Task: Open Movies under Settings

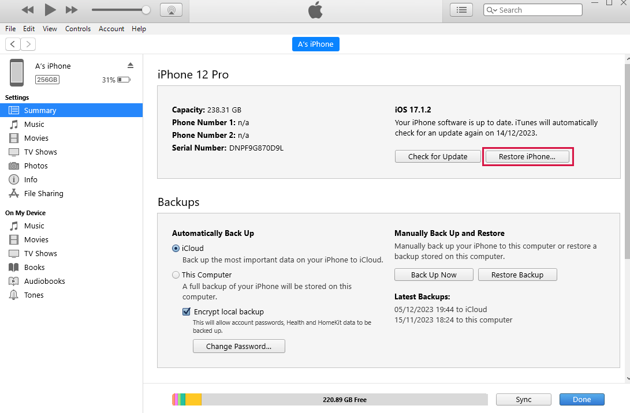Action: [x=72, y=138]
